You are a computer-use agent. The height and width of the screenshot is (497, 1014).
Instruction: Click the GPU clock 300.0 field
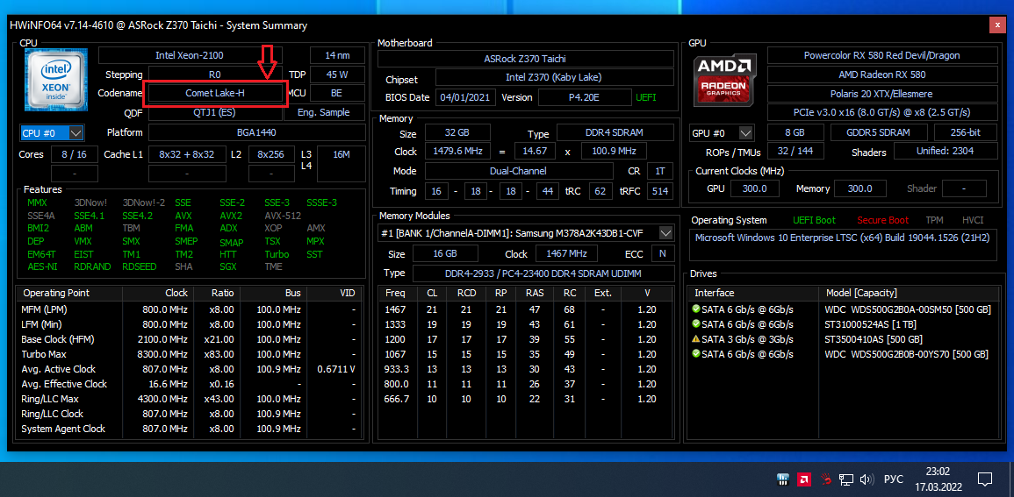point(755,188)
